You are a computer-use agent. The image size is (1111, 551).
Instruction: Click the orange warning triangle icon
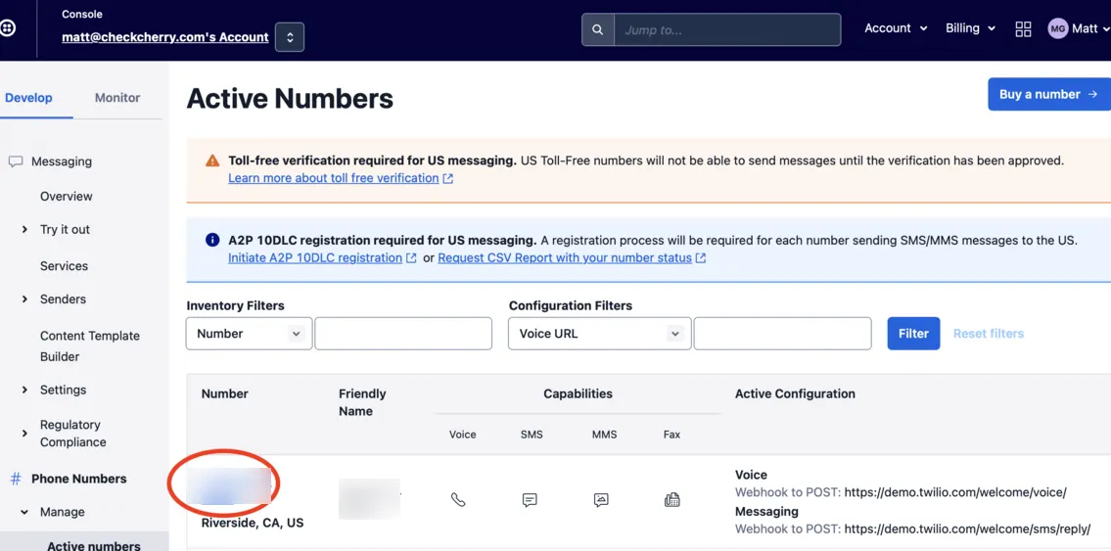[x=212, y=161]
